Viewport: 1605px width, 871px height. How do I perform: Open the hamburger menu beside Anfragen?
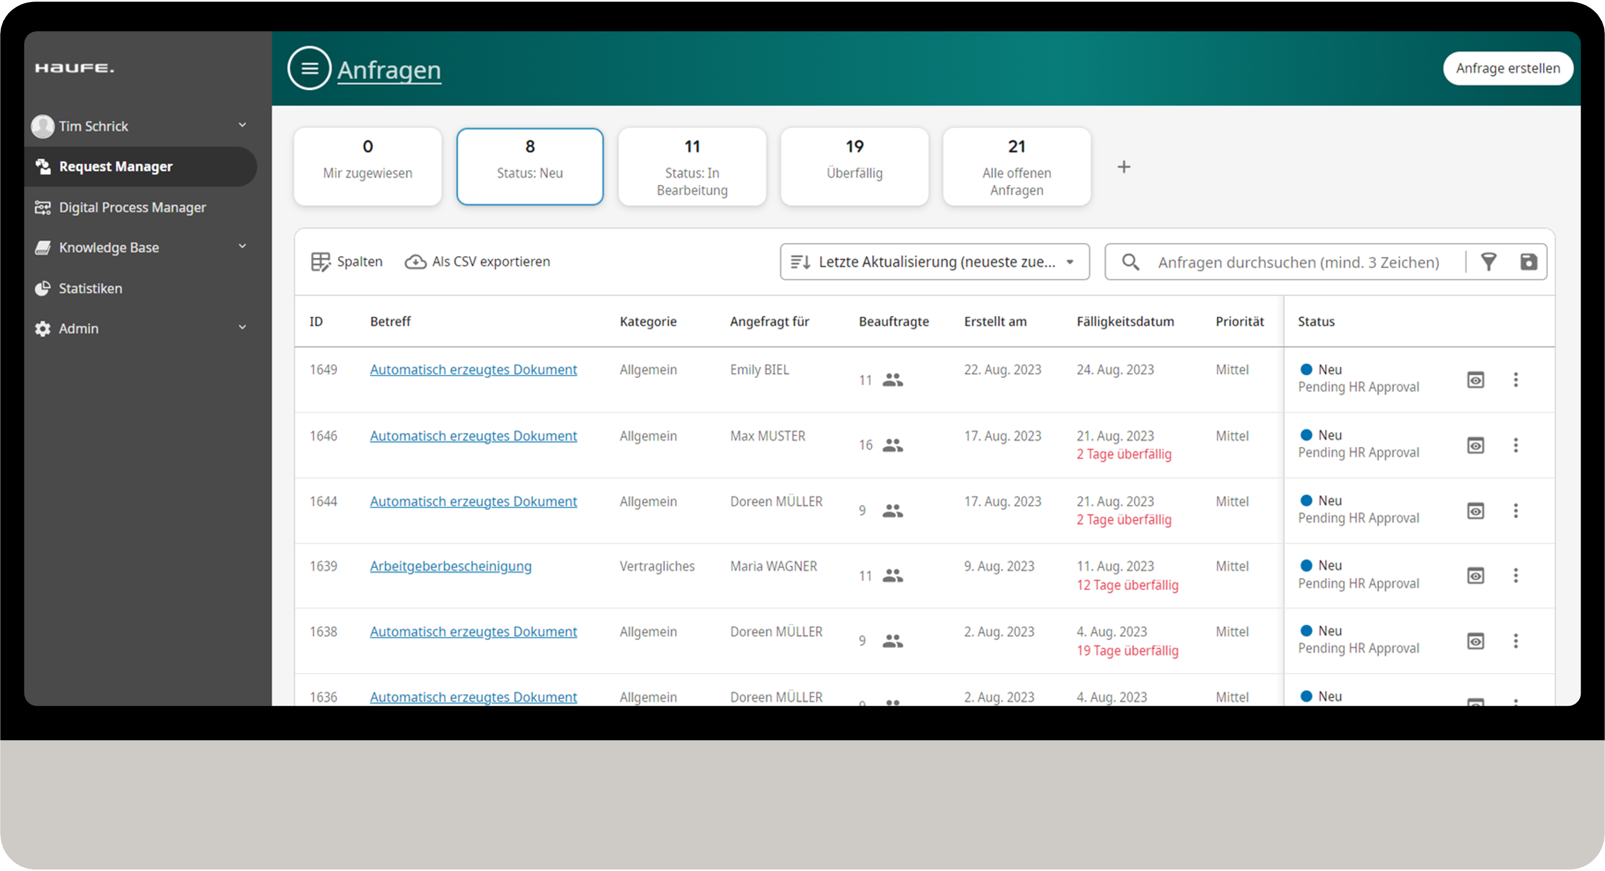click(309, 69)
